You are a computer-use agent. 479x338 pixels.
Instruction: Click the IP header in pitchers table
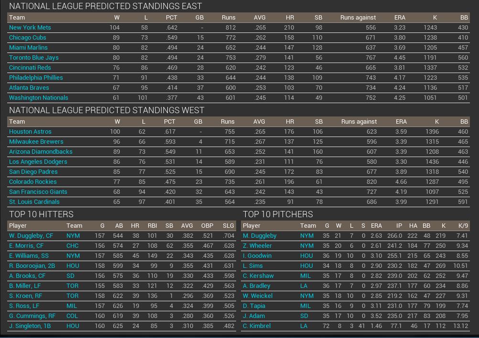coord(399,226)
